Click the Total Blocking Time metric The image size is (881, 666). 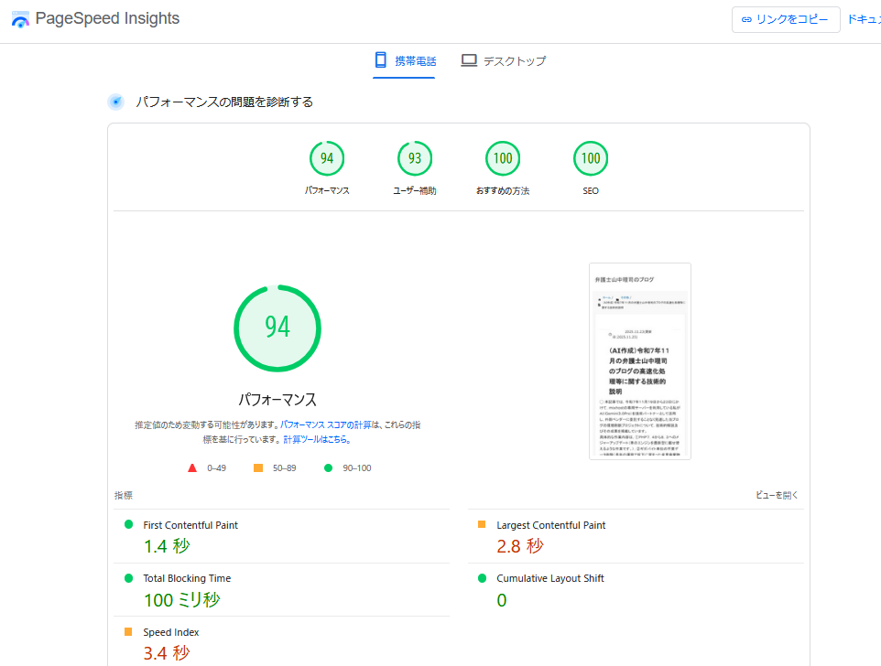(x=187, y=578)
